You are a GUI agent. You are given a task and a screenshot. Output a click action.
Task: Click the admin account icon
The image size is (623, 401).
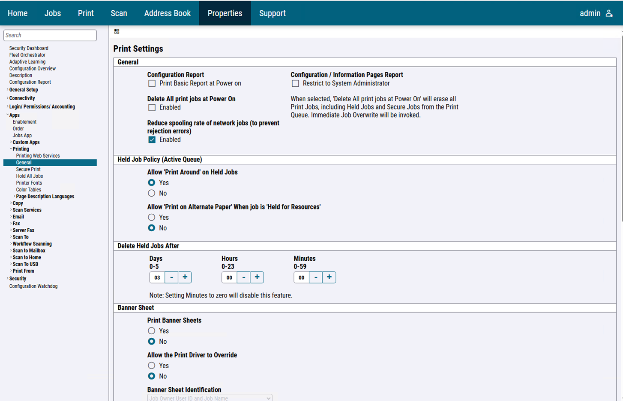610,13
